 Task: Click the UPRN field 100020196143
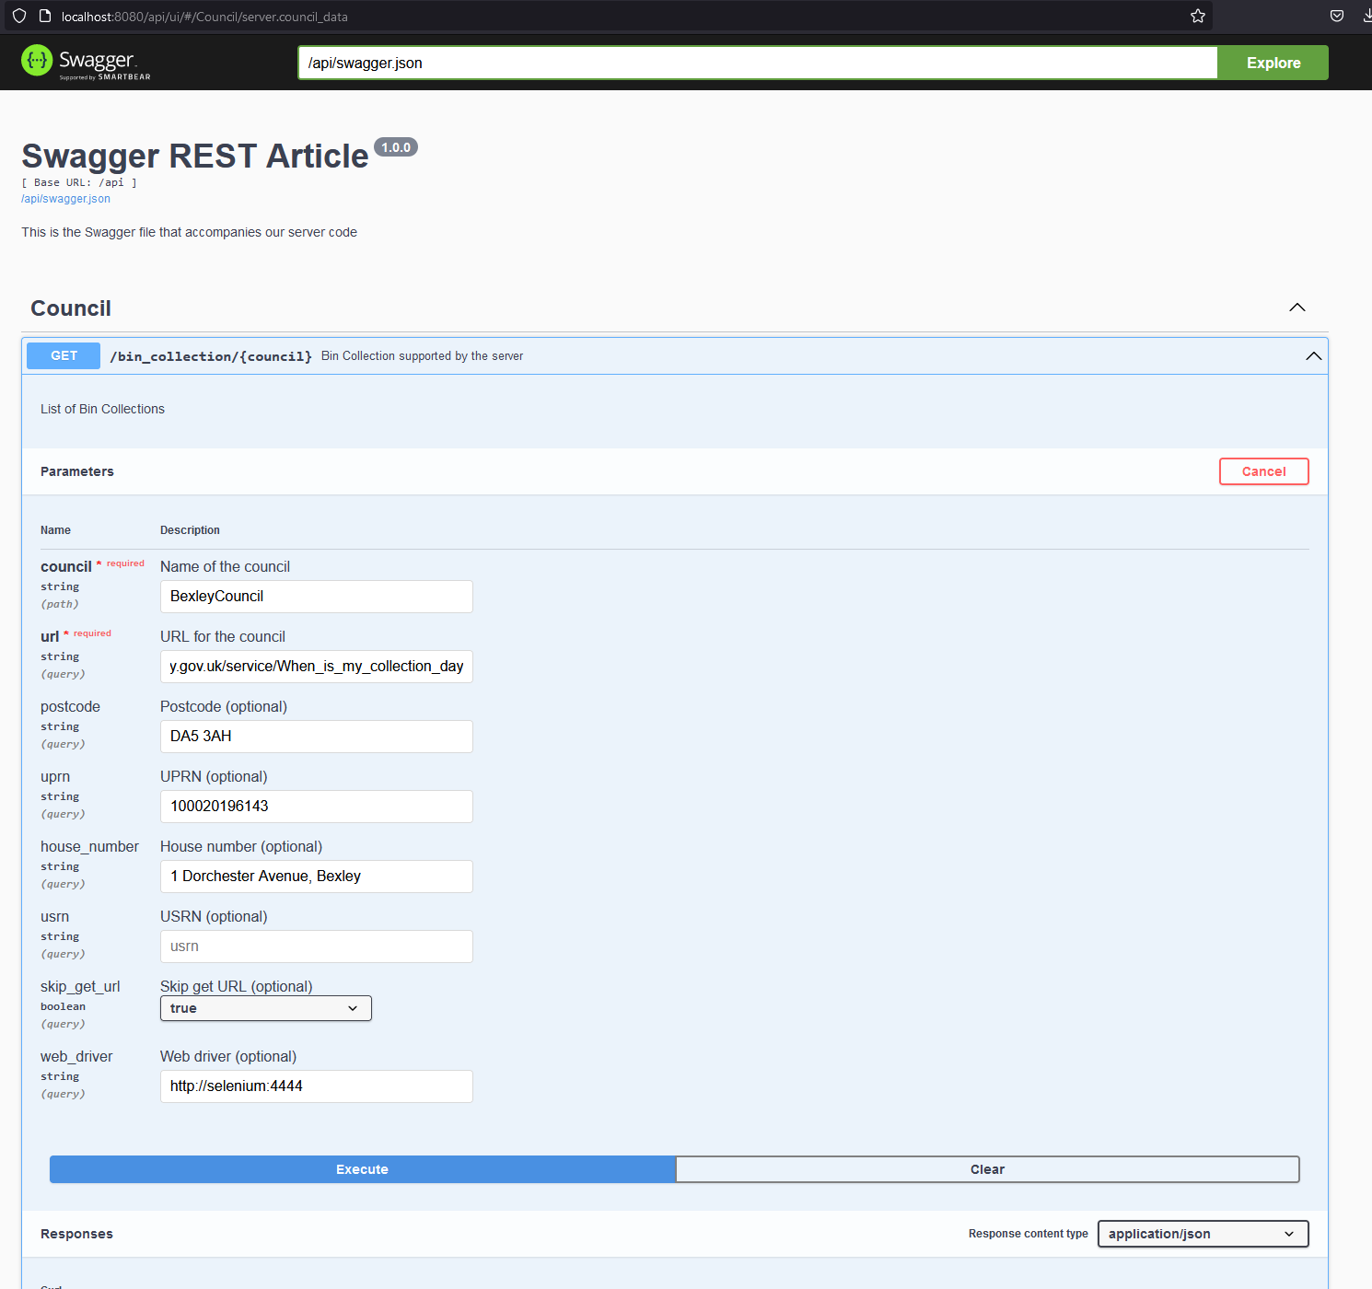317,807
